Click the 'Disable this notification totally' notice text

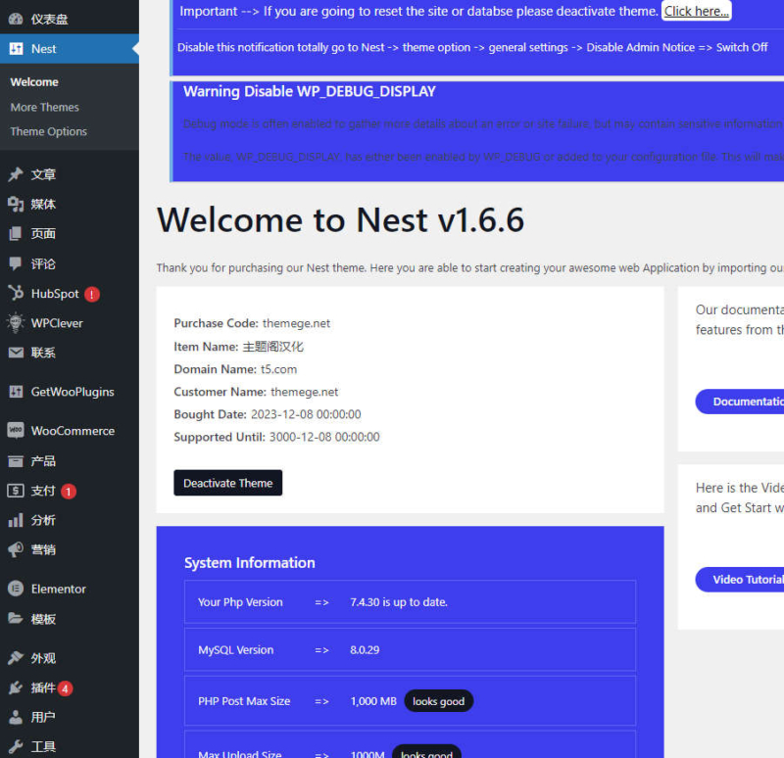(x=472, y=47)
